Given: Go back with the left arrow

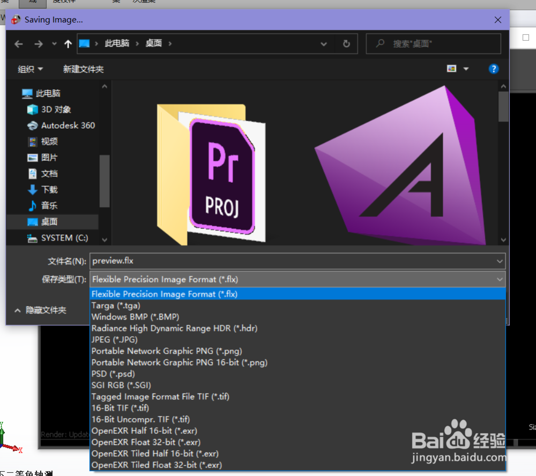Looking at the screenshot, I should click(x=19, y=44).
